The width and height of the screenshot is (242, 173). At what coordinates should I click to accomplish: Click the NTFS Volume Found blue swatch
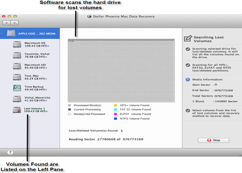point(115,119)
